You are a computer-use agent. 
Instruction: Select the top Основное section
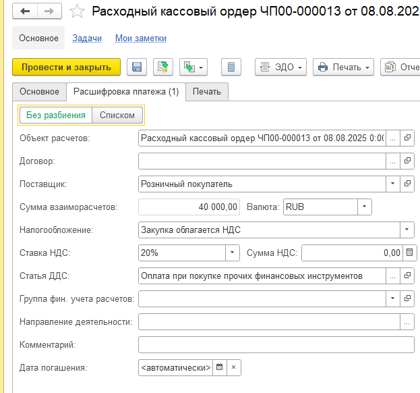(x=38, y=38)
